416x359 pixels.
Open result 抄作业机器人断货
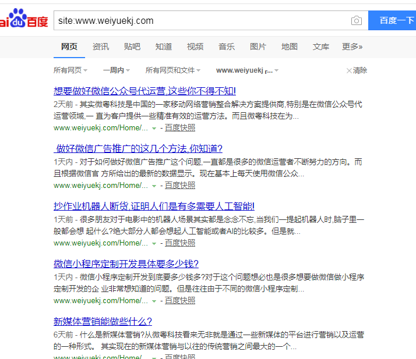154,206
